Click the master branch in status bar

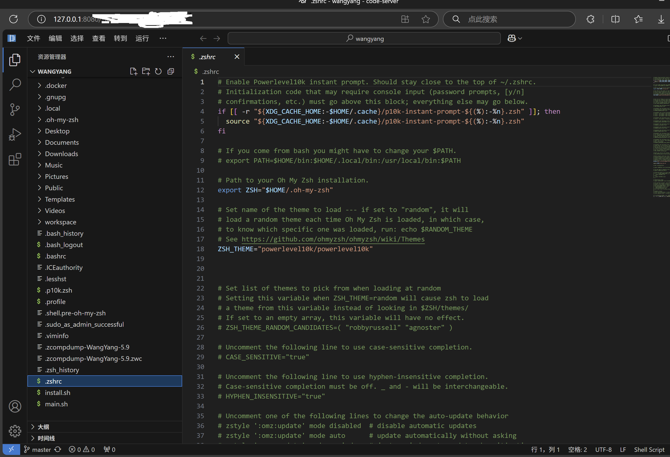38,449
